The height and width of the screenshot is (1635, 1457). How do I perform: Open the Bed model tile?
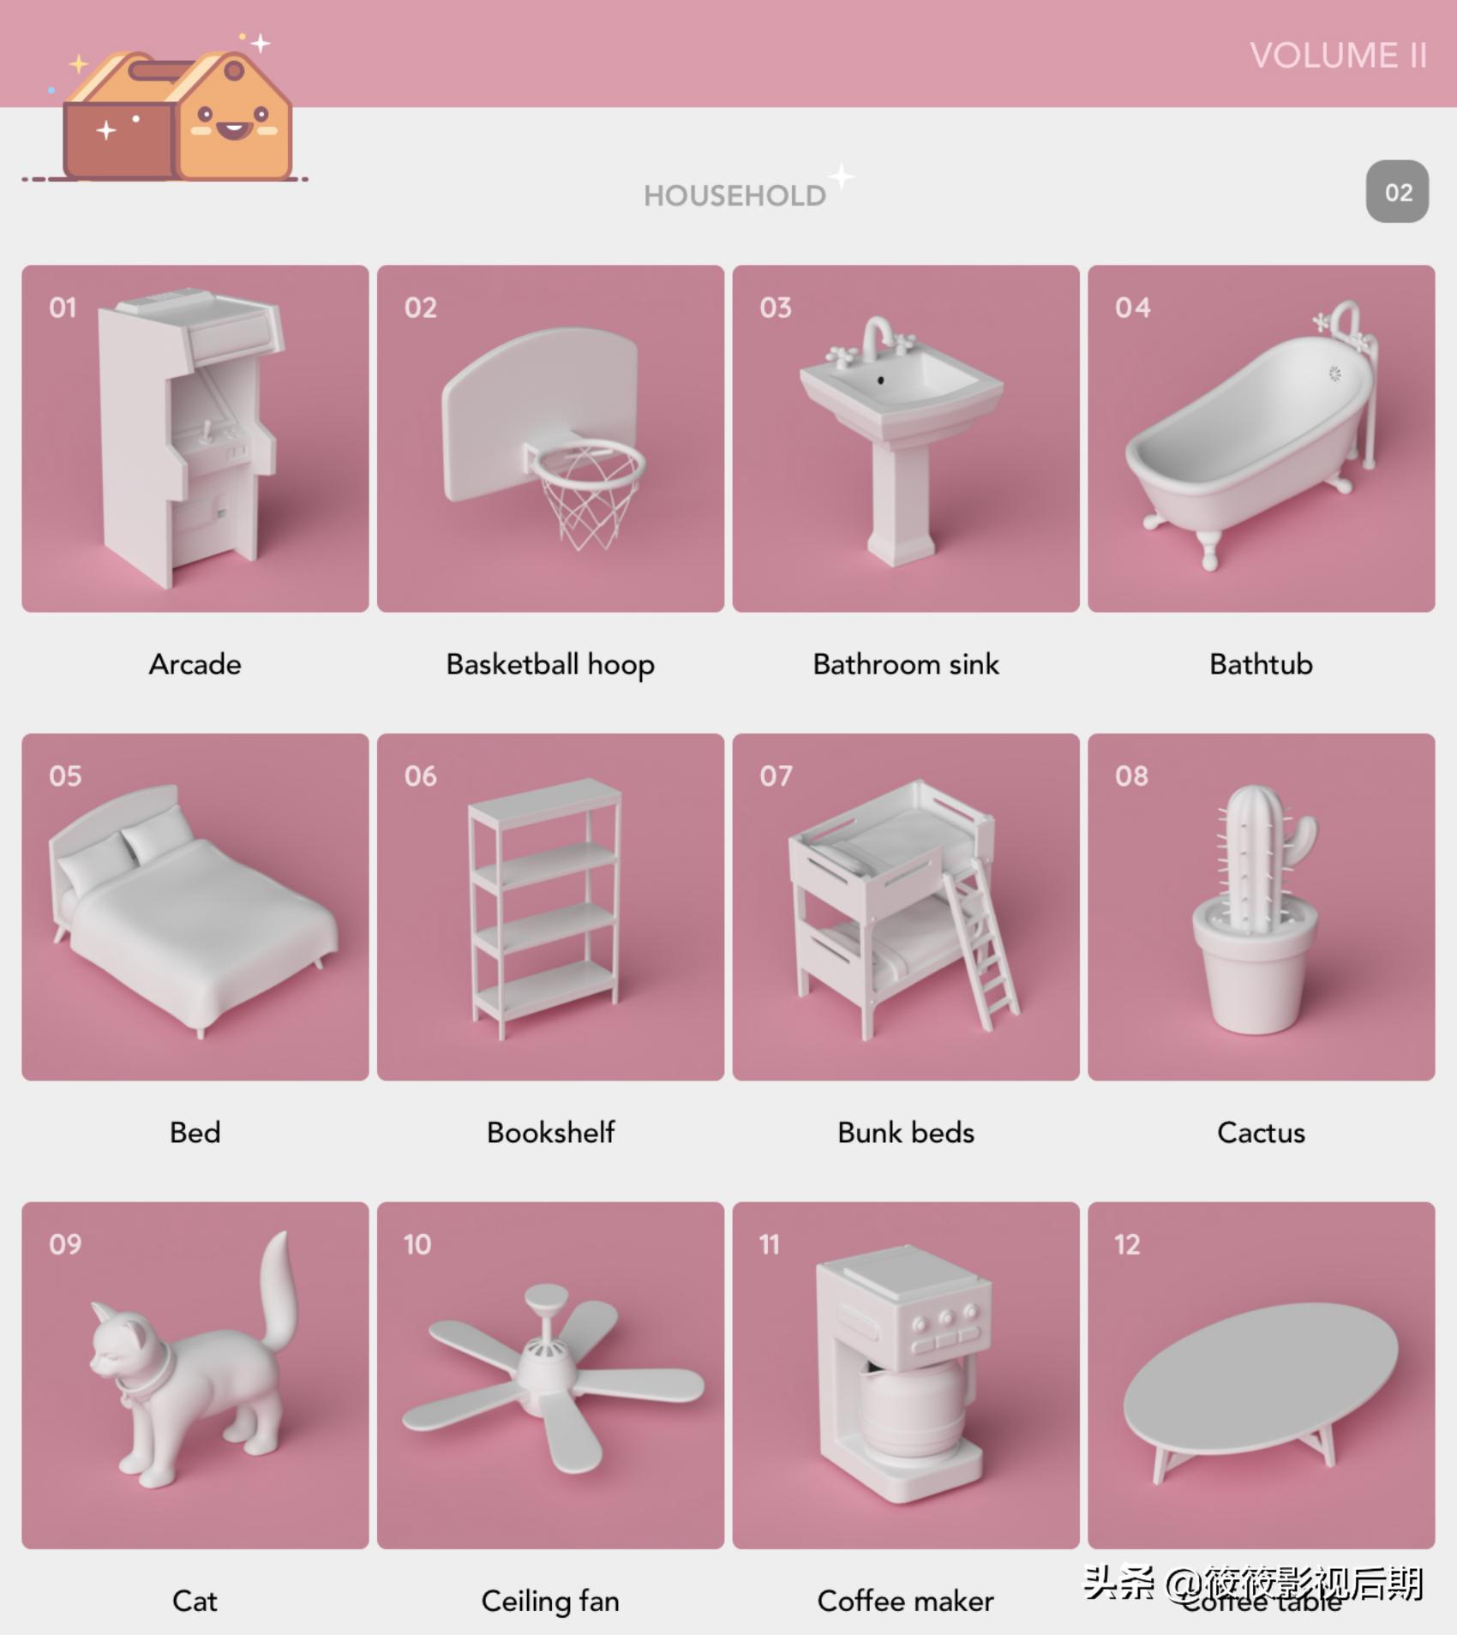(195, 907)
